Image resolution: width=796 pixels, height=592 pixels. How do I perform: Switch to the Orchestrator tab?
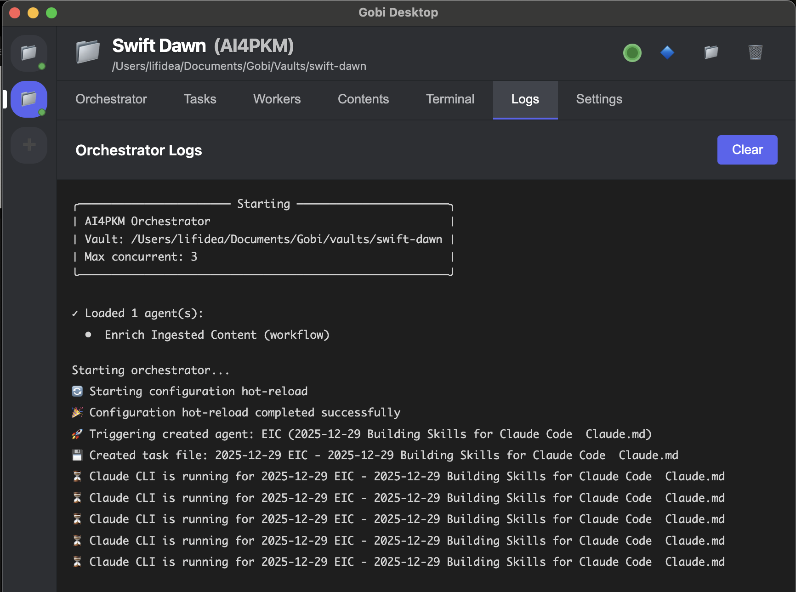pos(111,99)
